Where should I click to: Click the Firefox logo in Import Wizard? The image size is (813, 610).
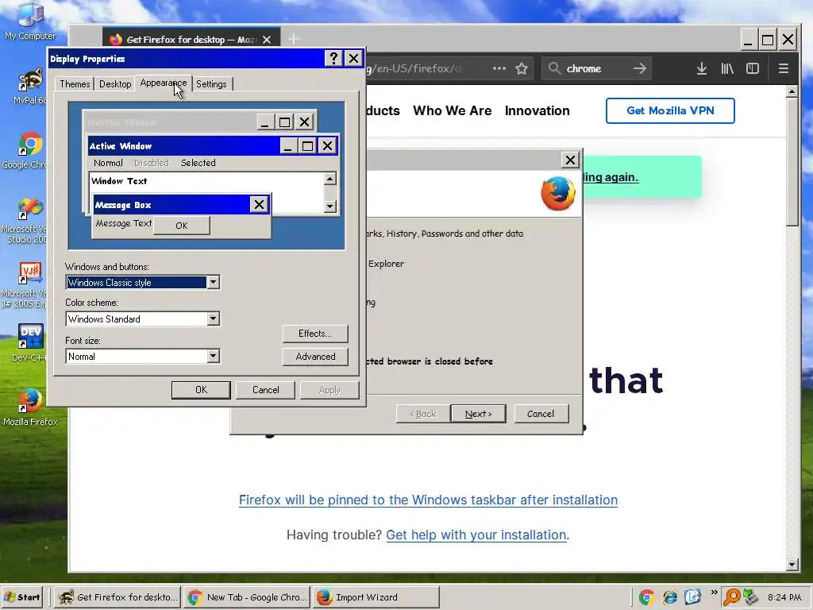coord(558,193)
